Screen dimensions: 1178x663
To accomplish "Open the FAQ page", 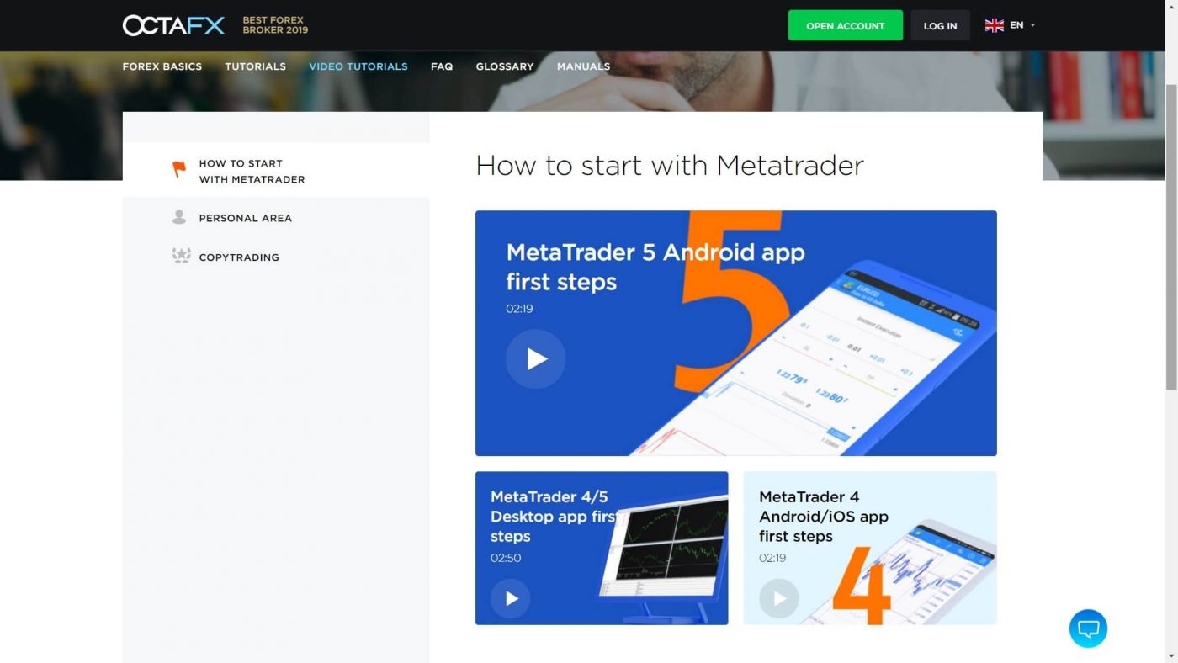I will pyautogui.click(x=442, y=66).
